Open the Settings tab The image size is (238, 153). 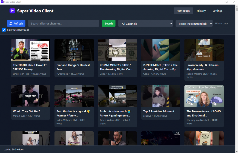[217, 11]
